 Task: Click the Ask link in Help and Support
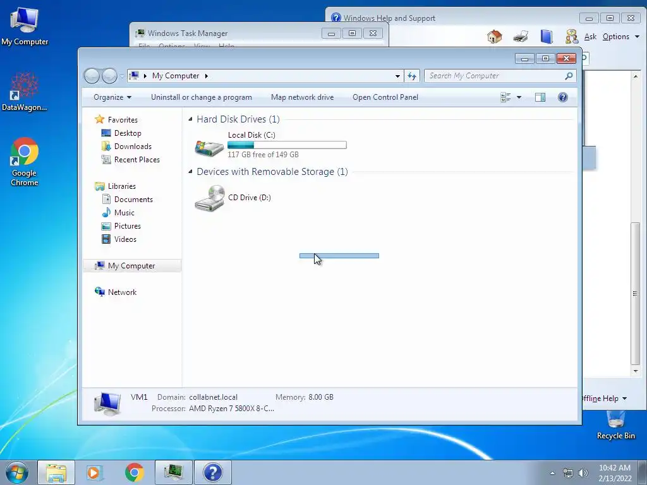591,37
